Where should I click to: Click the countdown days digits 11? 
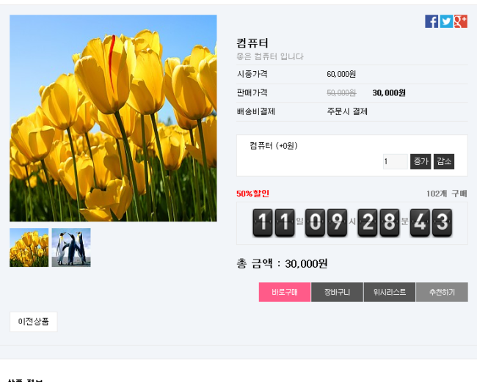tap(274, 222)
